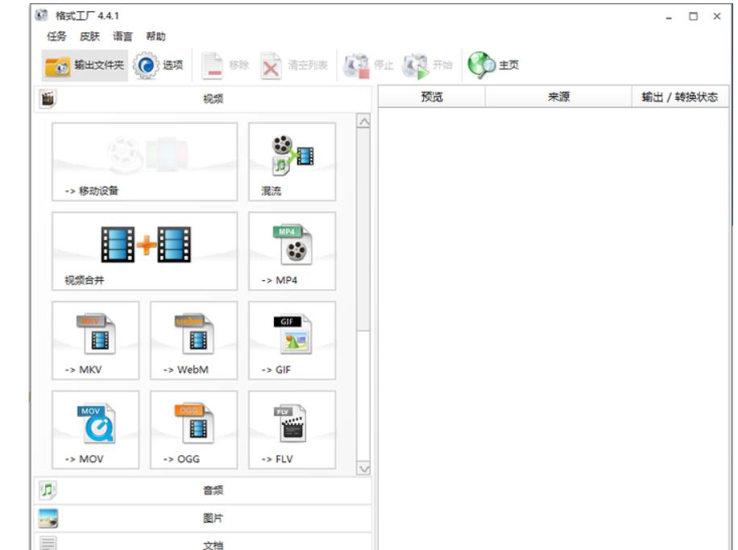
Task: Select the FLV conversion tile
Action: click(x=292, y=429)
